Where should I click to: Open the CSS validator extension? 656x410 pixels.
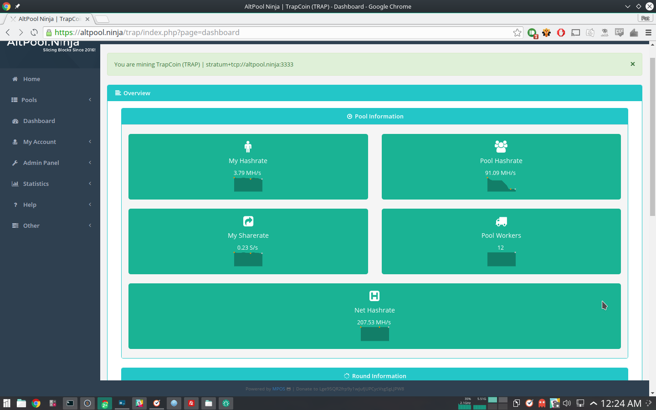pos(619,32)
